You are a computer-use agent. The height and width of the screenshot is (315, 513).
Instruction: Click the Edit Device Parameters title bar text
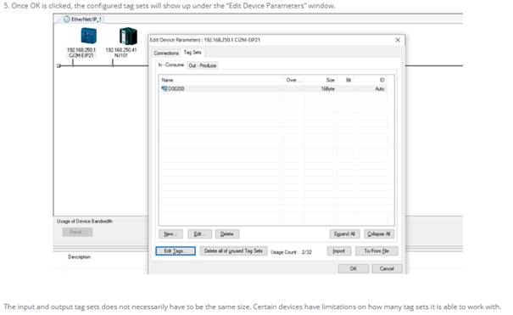point(205,40)
